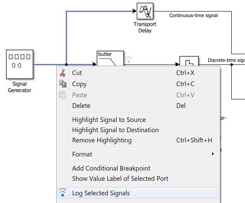Click the scissors Cut icon
The height and width of the screenshot is (203, 245).
pos(62,72)
